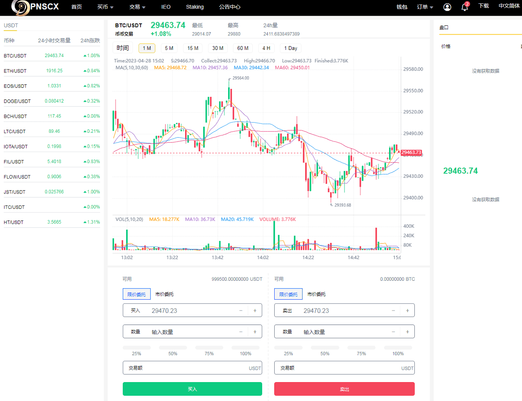Viewport: 522px width, 401px height.
Task: Open the 订单 orders dropdown
Action: click(425, 7)
